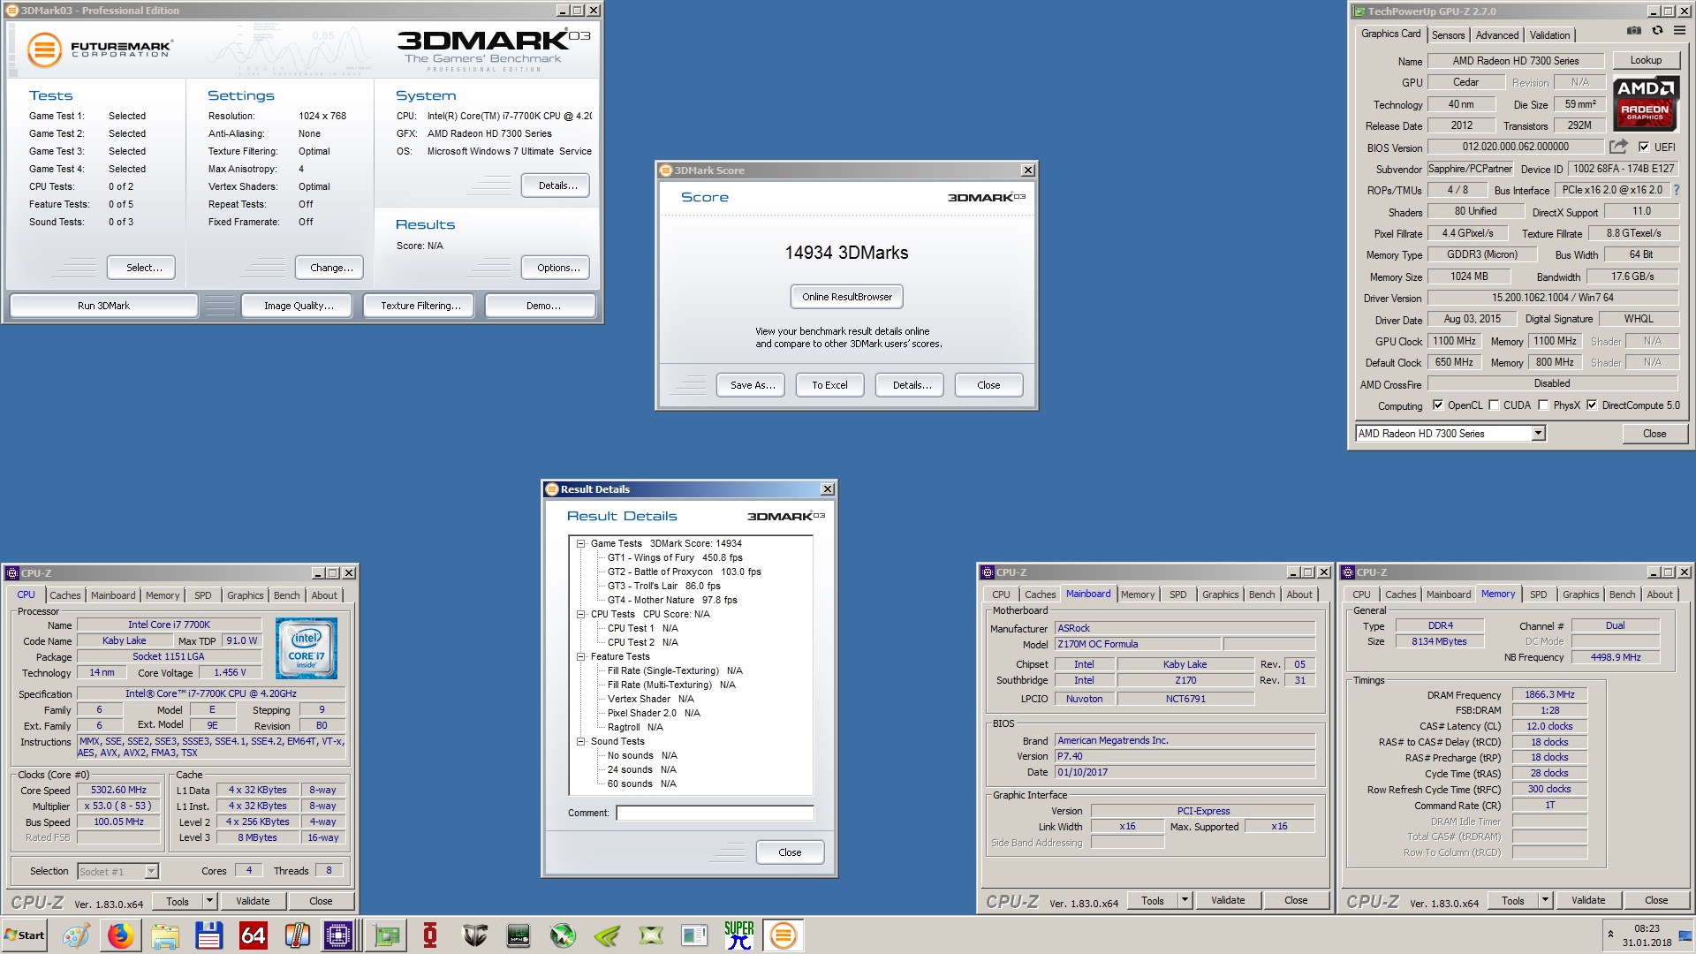
Task: Switch to the Advanced tab in GPU-Z
Action: pos(1497,35)
